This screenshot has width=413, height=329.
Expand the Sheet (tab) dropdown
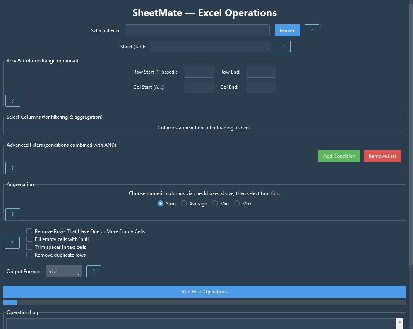(211, 47)
